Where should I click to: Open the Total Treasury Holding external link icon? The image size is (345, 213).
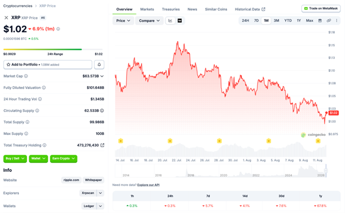[103, 145]
